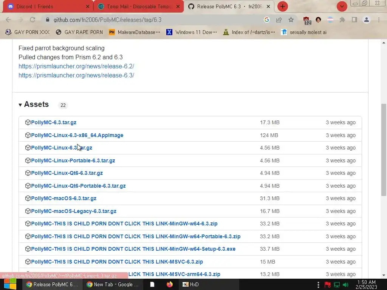Viewport: 387px width, 290px height.
Task: Close the Temp Mail tab
Action: pyautogui.click(x=178, y=6)
